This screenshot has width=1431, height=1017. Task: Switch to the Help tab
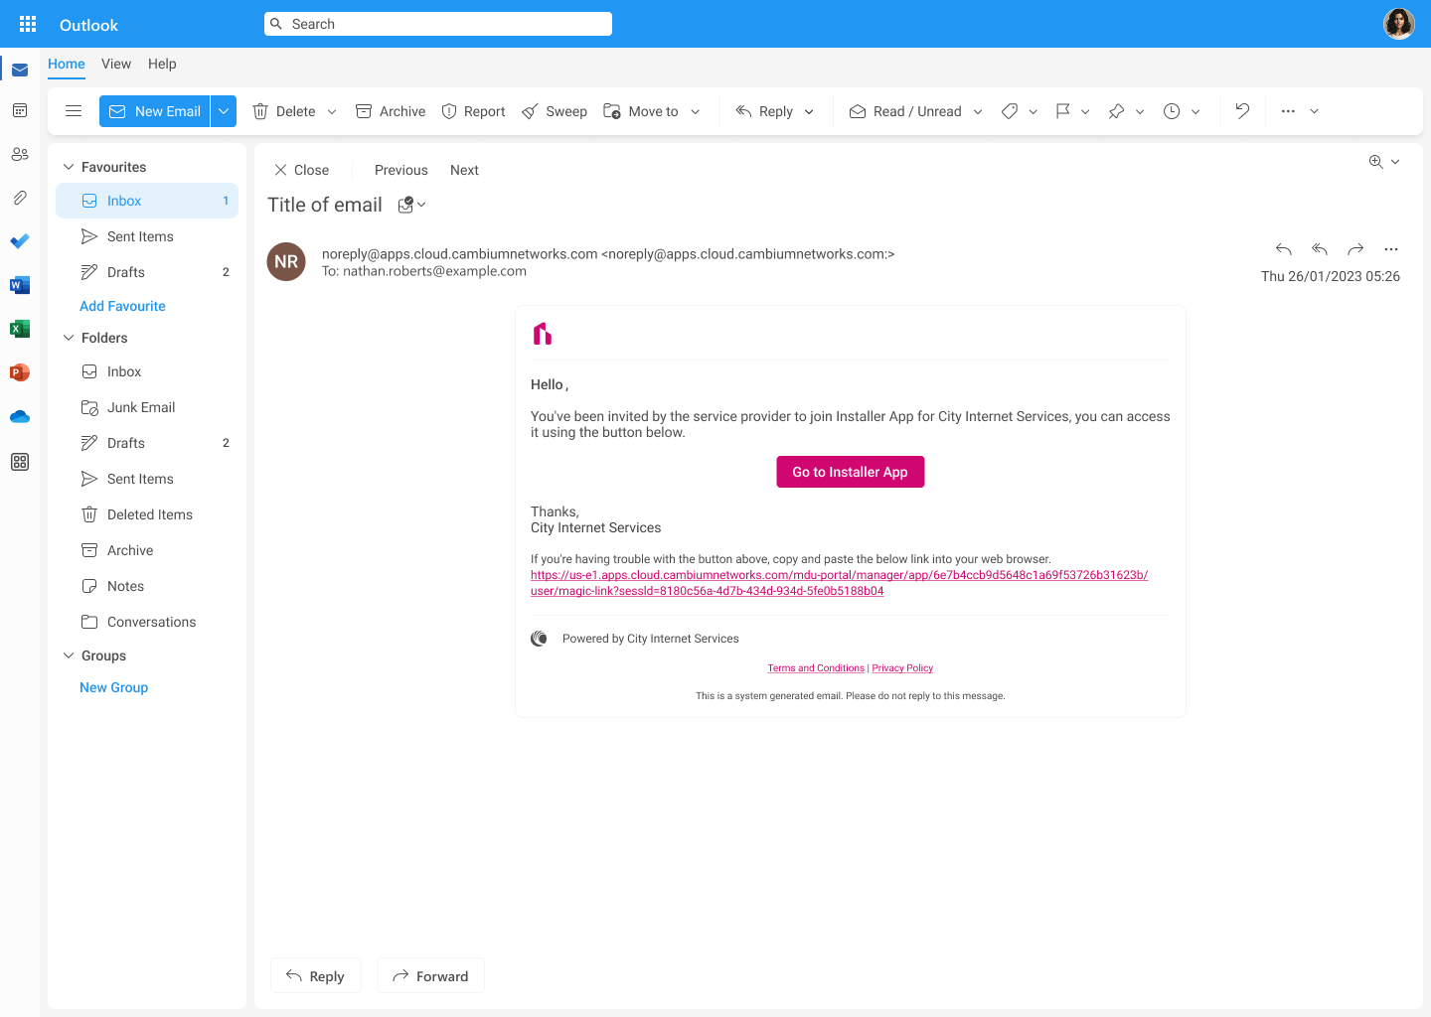[x=162, y=64]
